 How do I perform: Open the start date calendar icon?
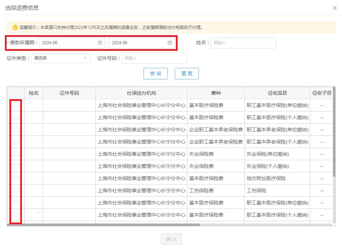pyautogui.click(x=100, y=43)
